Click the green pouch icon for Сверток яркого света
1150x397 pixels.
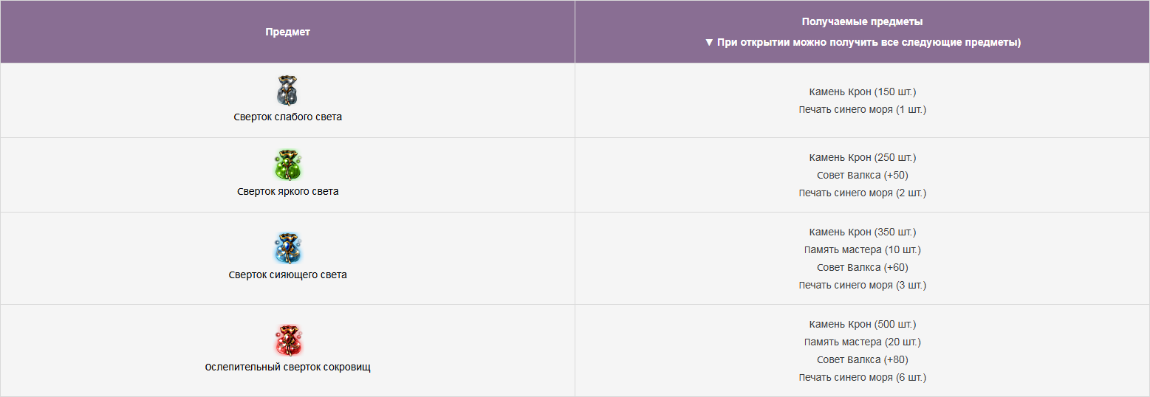(287, 165)
